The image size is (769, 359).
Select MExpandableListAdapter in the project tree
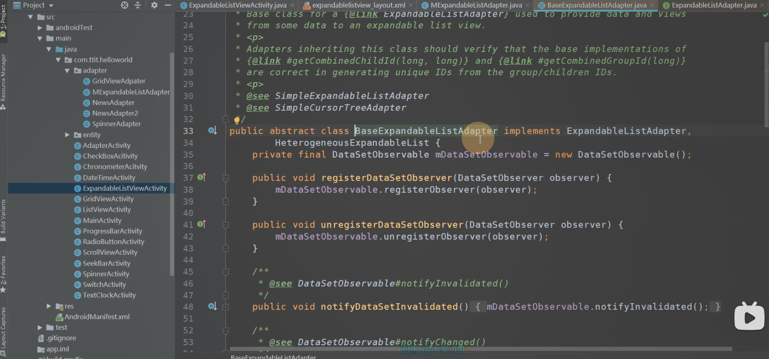tap(126, 92)
